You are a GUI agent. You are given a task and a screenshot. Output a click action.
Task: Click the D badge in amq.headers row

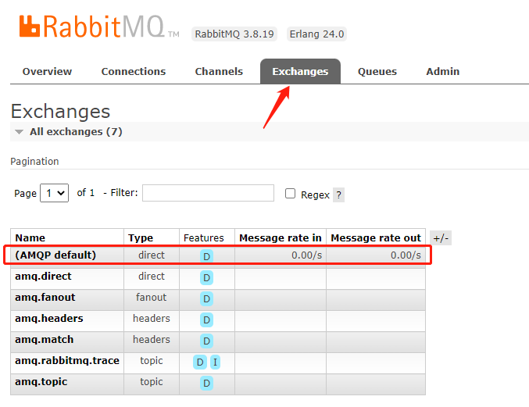(x=206, y=320)
